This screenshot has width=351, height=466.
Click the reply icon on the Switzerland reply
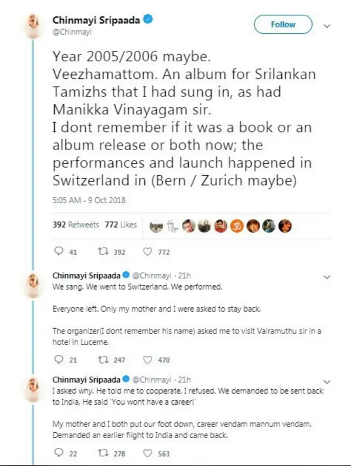click(x=57, y=360)
